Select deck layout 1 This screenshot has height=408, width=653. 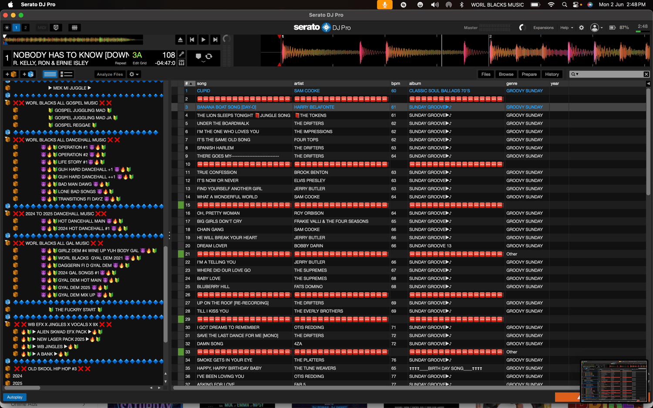click(16, 27)
